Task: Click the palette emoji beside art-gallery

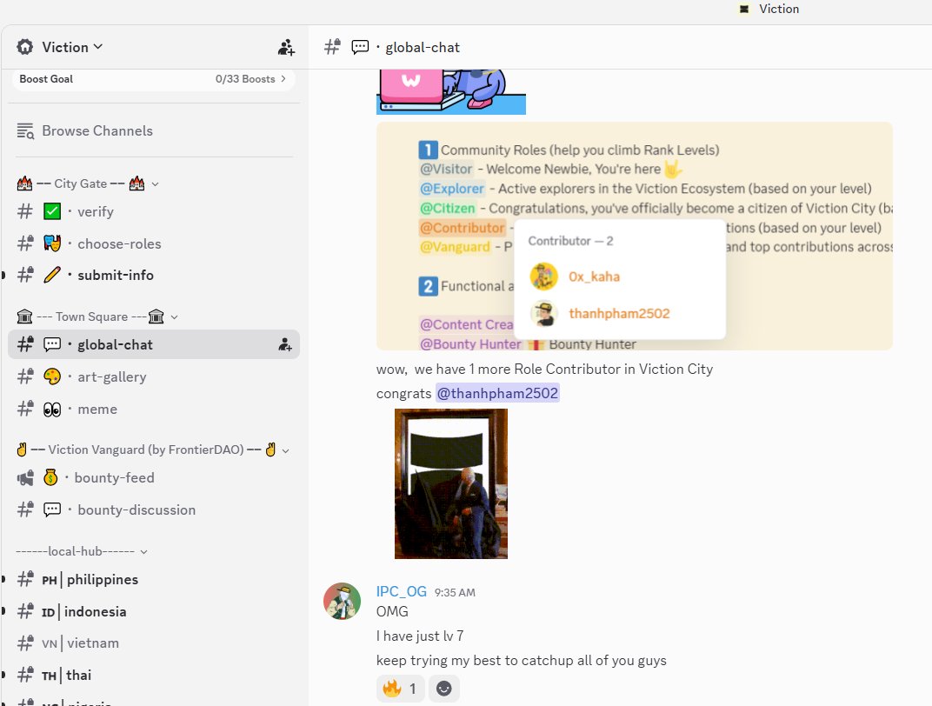Action: pos(52,376)
